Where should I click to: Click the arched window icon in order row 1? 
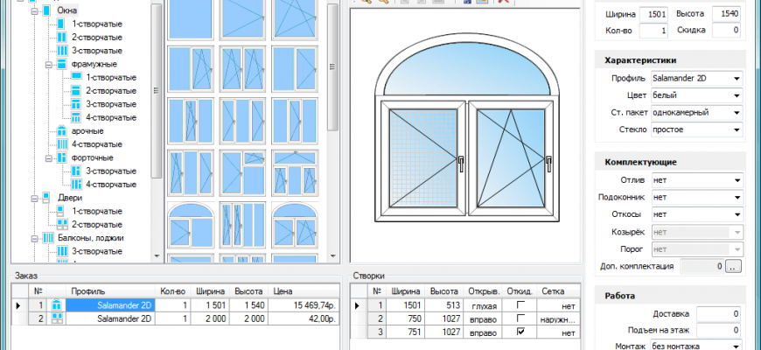point(57,305)
